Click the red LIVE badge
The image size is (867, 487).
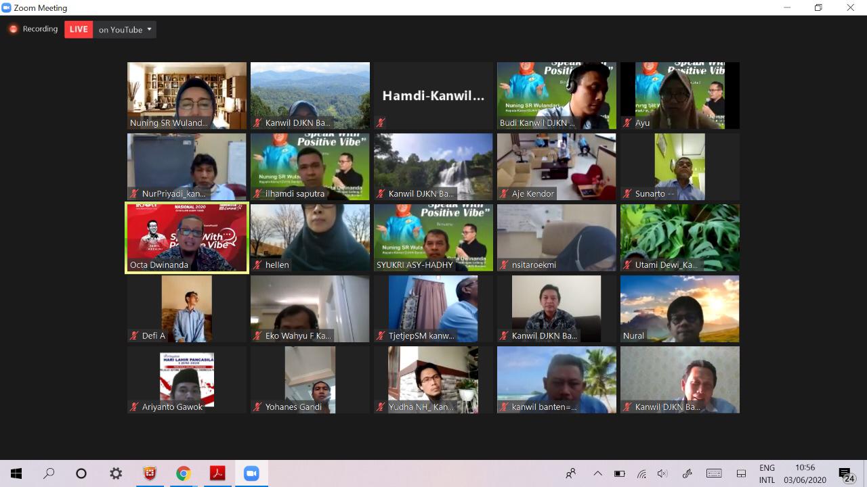pos(79,30)
